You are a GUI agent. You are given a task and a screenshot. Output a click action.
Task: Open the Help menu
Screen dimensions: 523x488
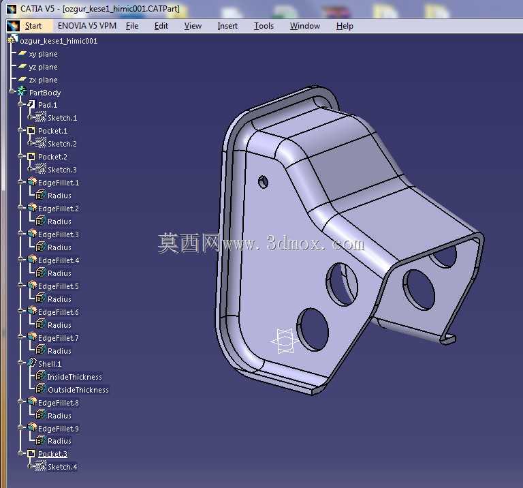coord(345,26)
